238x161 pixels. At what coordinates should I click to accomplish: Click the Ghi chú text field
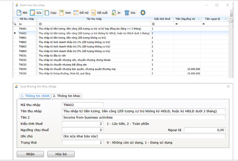coord(143,136)
